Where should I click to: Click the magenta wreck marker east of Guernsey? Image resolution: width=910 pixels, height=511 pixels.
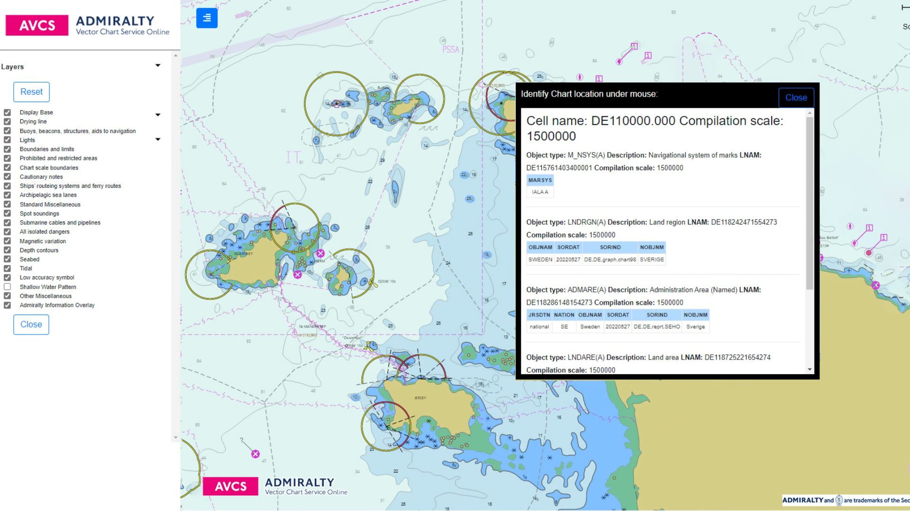pos(320,254)
